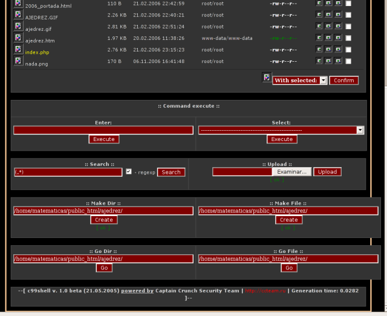The width and height of the screenshot is (387, 316).
Task: Click the icon left of With selected
Action: [x=266, y=77]
